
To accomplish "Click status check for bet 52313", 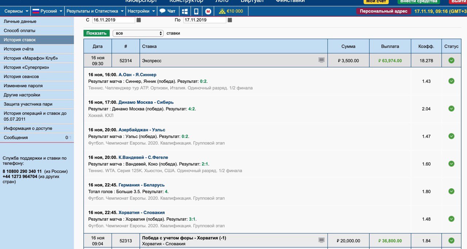I will click(451, 240).
